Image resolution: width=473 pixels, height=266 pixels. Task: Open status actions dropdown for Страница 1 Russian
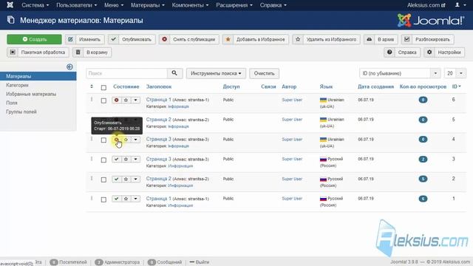click(136, 199)
